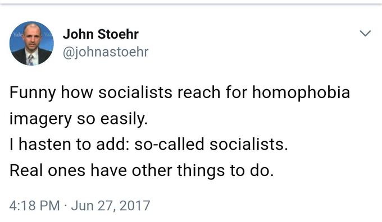Viewport: 382px width, 222px height.
Task: Open the 4:18 PM timestamp
Action: pyautogui.click(x=35, y=206)
